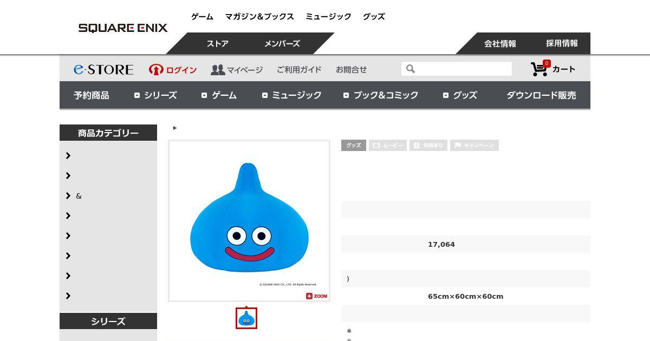Click the search input field
The height and width of the screenshot is (341, 650).
click(x=457, y=69)
